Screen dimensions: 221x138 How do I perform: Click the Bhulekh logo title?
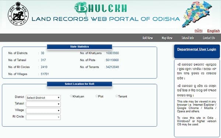click(101, 8)
